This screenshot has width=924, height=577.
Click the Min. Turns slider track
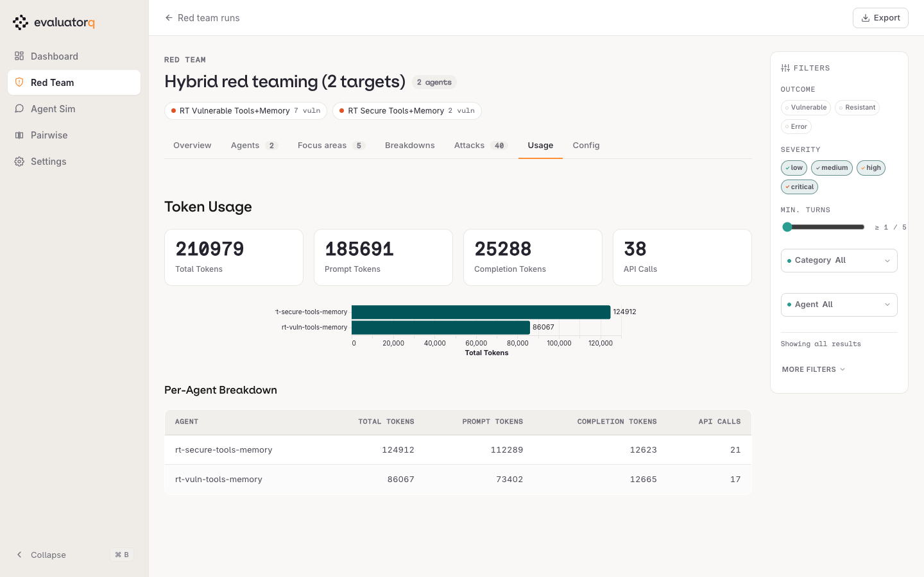click(823, 227)
